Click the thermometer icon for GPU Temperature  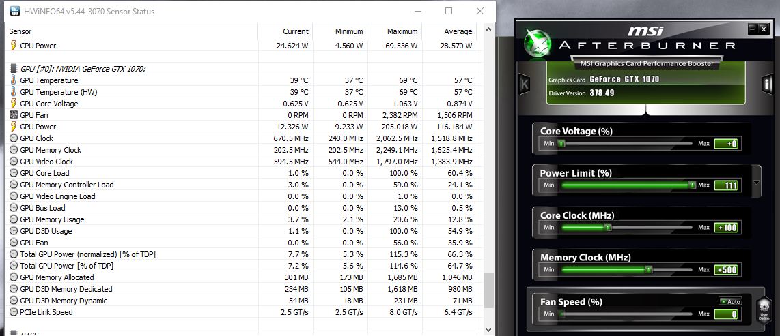pos(14,80)
